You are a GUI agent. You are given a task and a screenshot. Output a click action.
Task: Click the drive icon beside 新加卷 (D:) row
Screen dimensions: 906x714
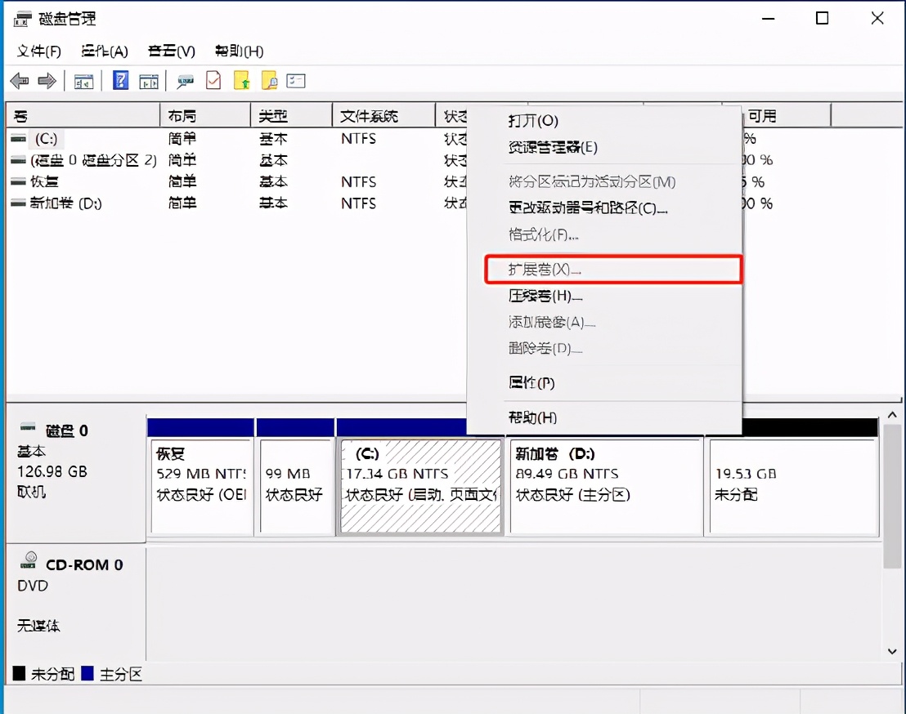[19, 203]
